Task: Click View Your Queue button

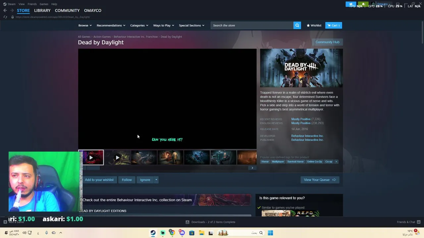Action: (320, 180)
